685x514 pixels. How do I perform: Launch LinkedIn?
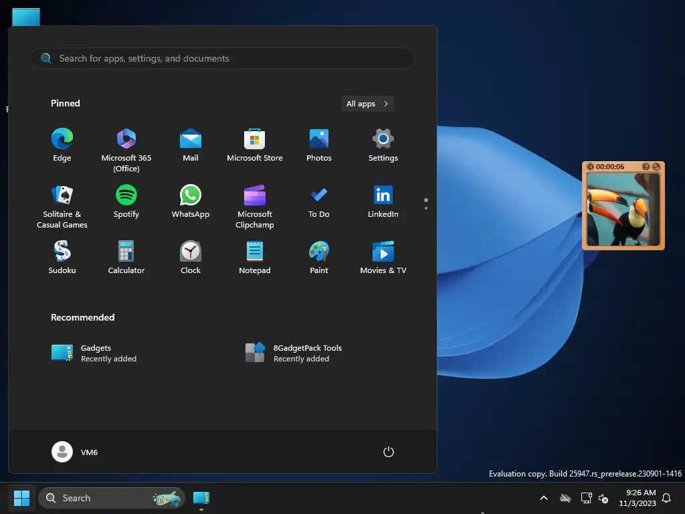[x=383, y=201]
